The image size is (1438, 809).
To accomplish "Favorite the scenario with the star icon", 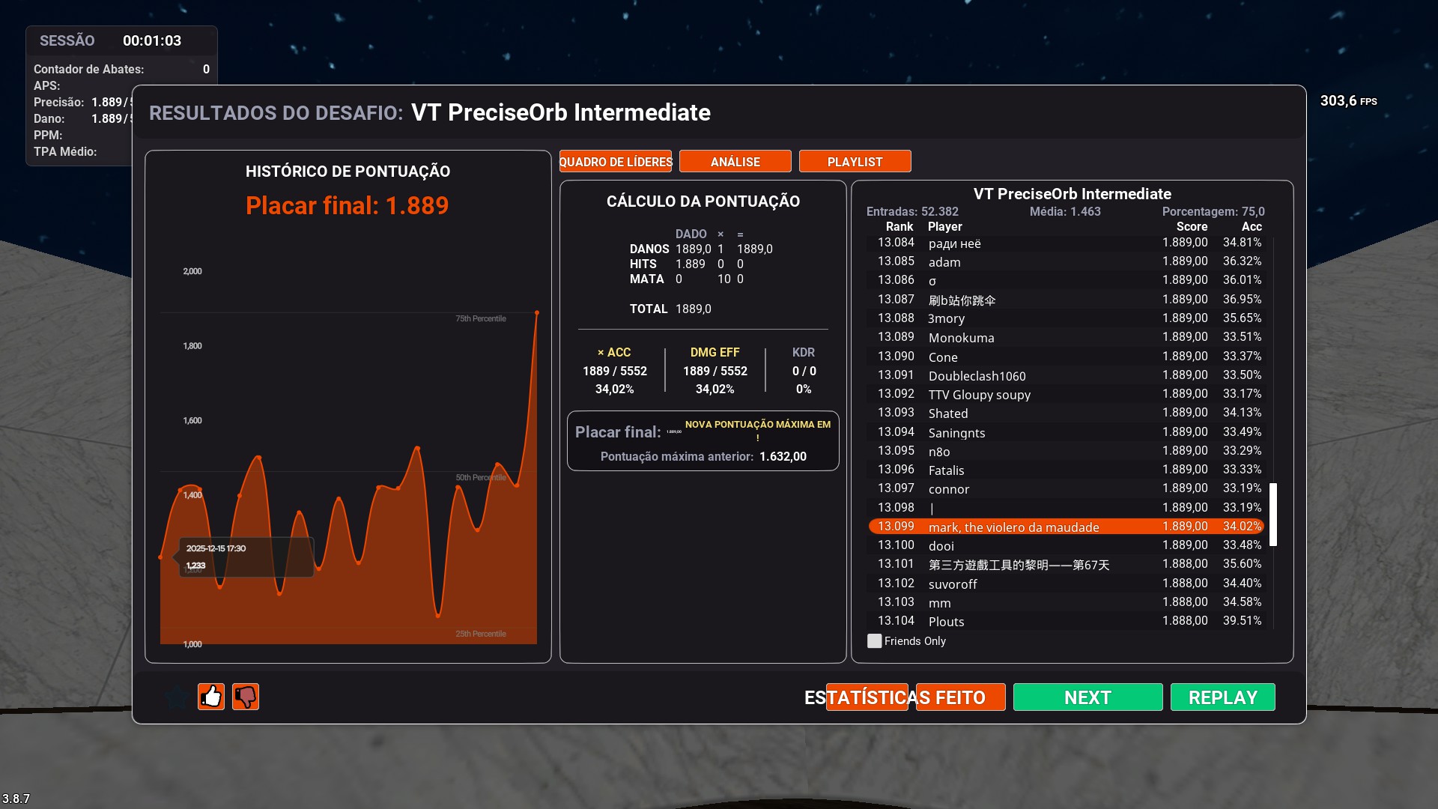I will click(178, 697).
